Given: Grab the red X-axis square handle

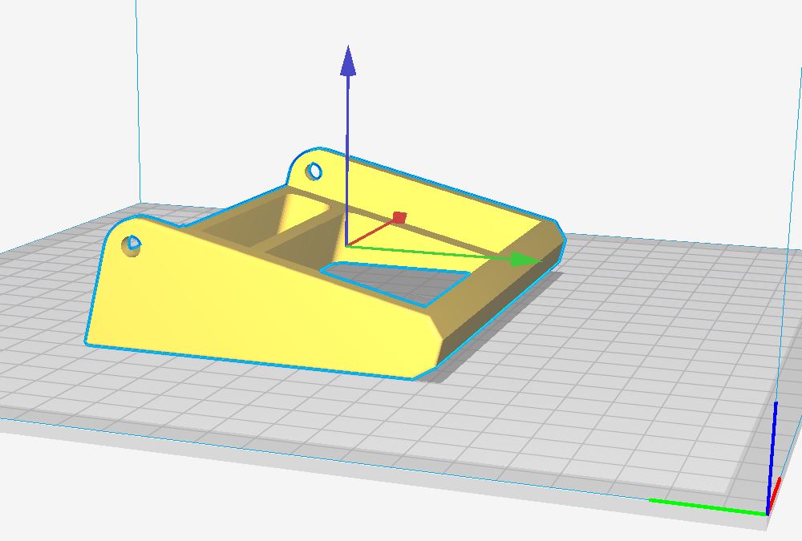Looking at the screenshot, I should pos(399,217).
